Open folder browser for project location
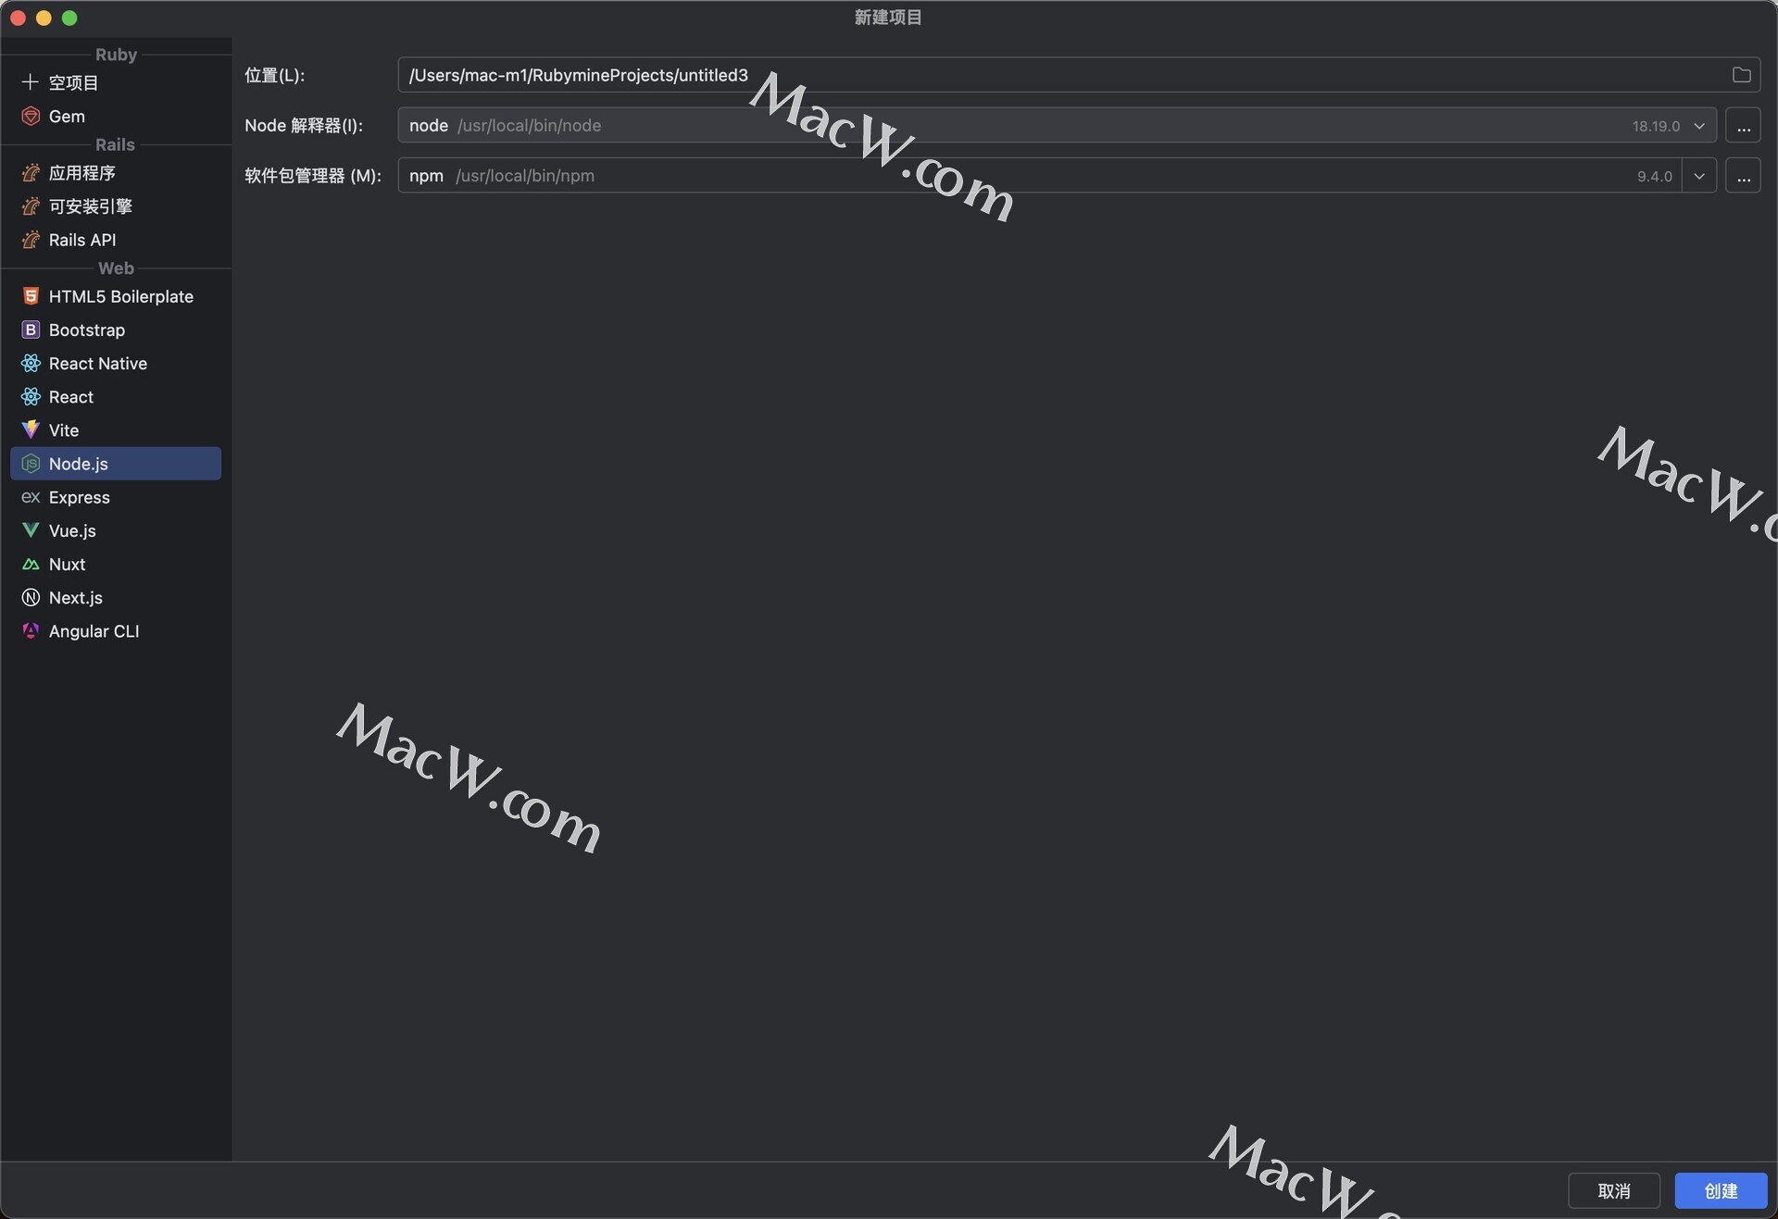Image resolution: width=1778 pixels, height=1219 pixels. pyautogui.click(x=1741, y=75)
